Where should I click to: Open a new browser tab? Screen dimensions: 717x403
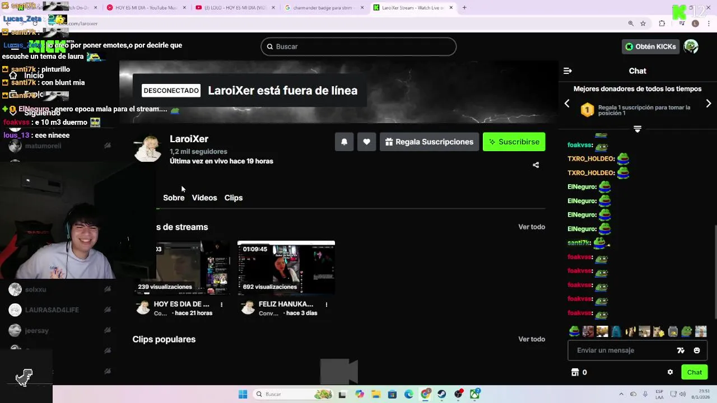click(464, 8)
